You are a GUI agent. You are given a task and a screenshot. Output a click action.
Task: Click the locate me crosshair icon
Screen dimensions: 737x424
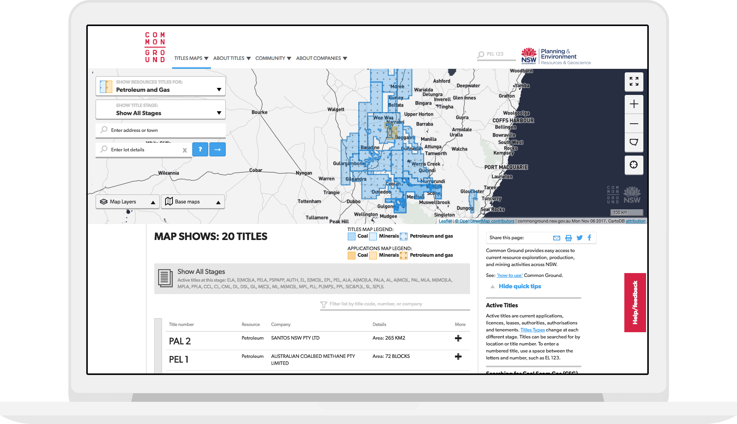(634, 165)
